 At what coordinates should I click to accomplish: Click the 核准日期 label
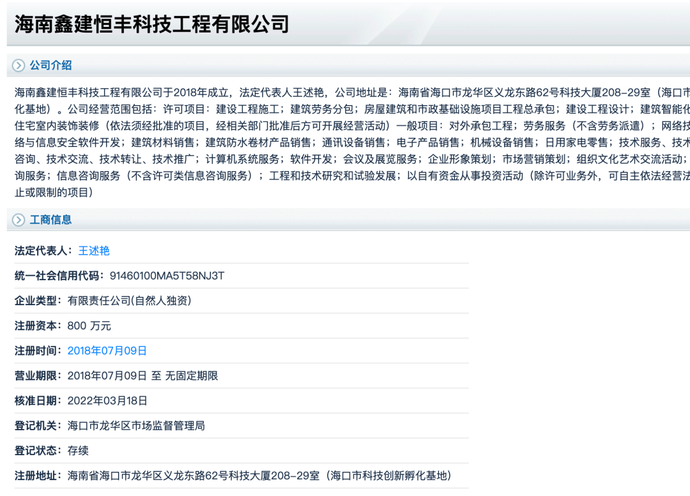pyautogui.click(x=38, y=401)
